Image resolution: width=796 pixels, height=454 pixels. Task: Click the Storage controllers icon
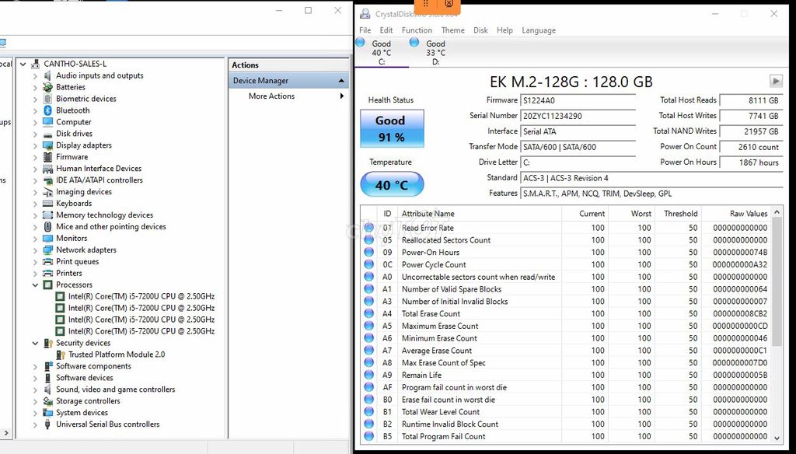click(47, 401)
